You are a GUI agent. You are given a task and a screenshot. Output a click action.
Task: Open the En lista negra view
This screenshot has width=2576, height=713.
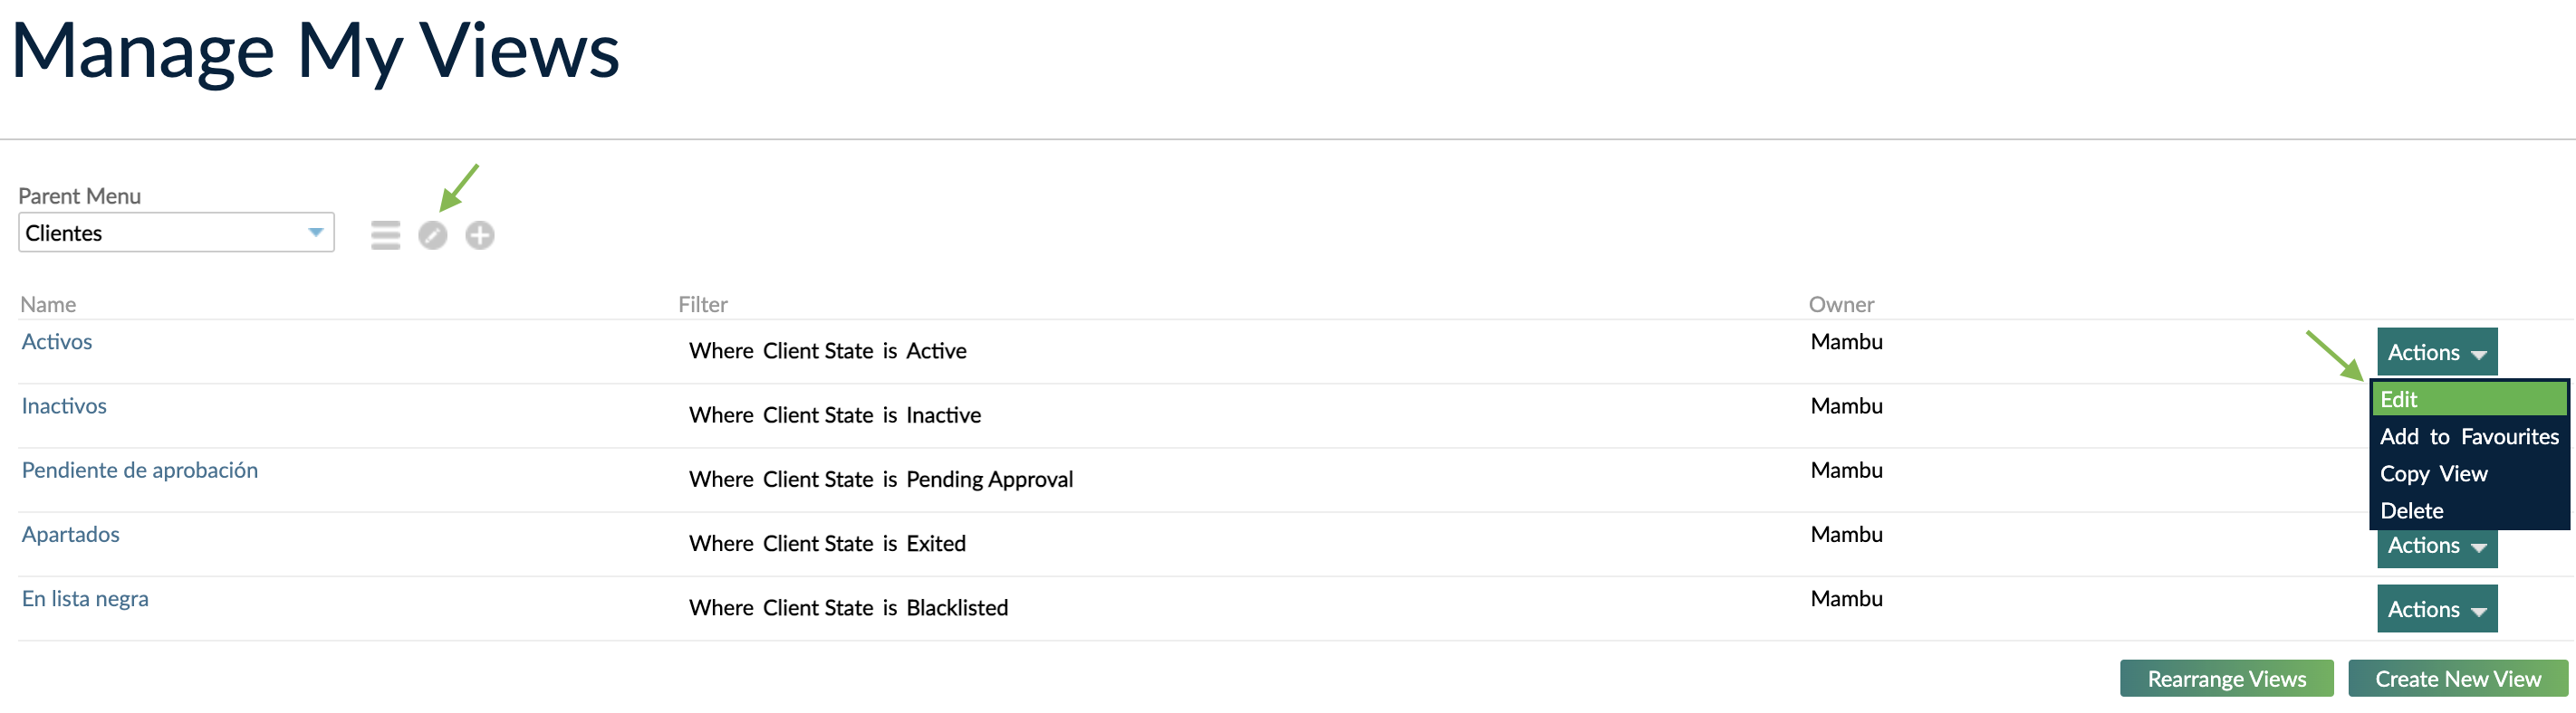85,597
